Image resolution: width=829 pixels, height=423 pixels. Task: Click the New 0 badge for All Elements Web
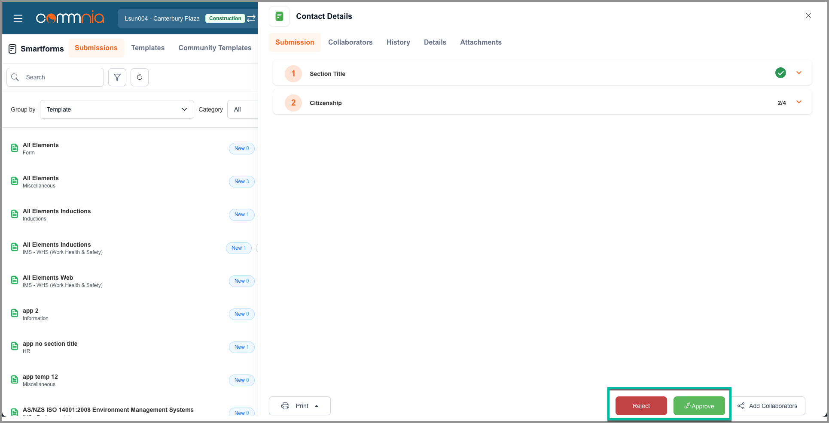pos(242,281)
